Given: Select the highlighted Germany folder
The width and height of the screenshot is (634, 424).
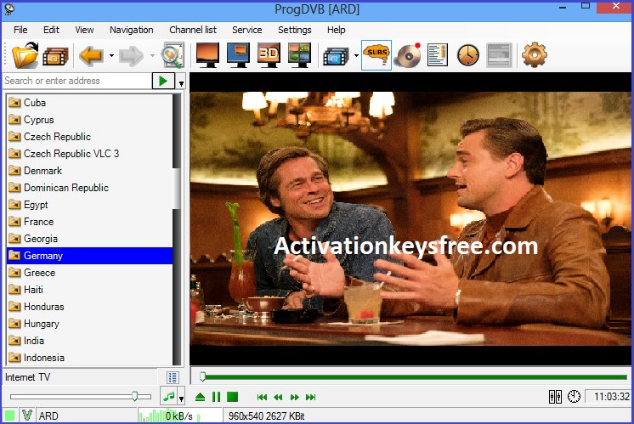Looking at the screenshot, I should click(89, 256).
